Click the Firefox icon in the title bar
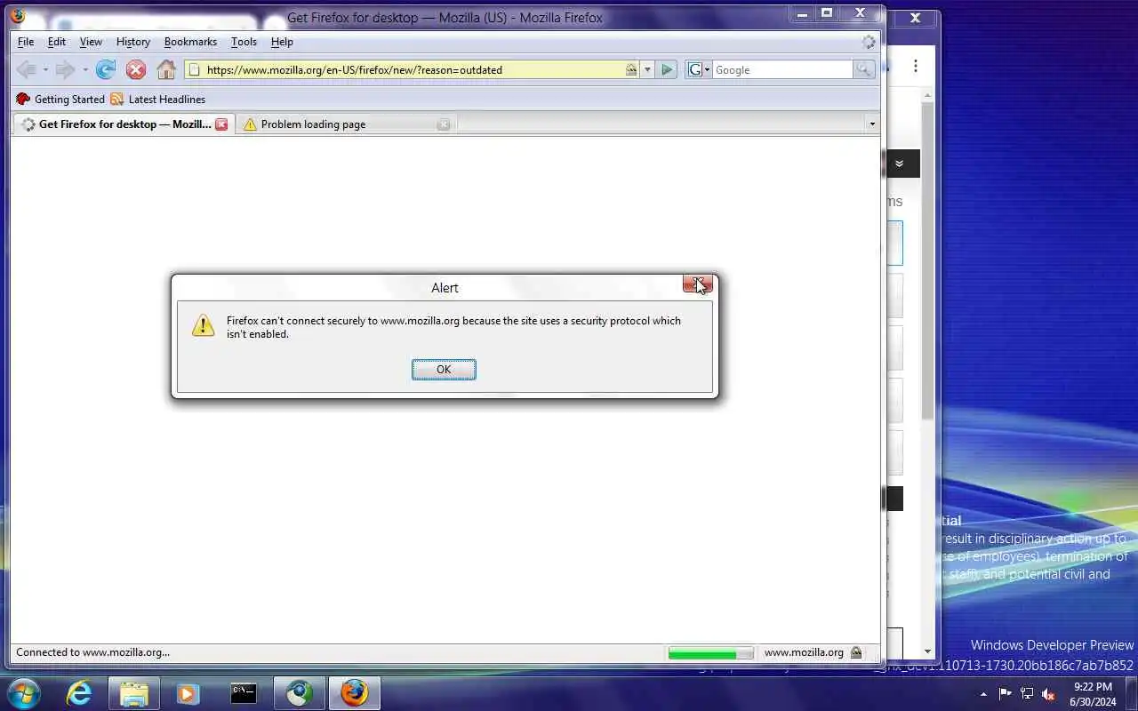1138x711 pixels. pos(18,17)
